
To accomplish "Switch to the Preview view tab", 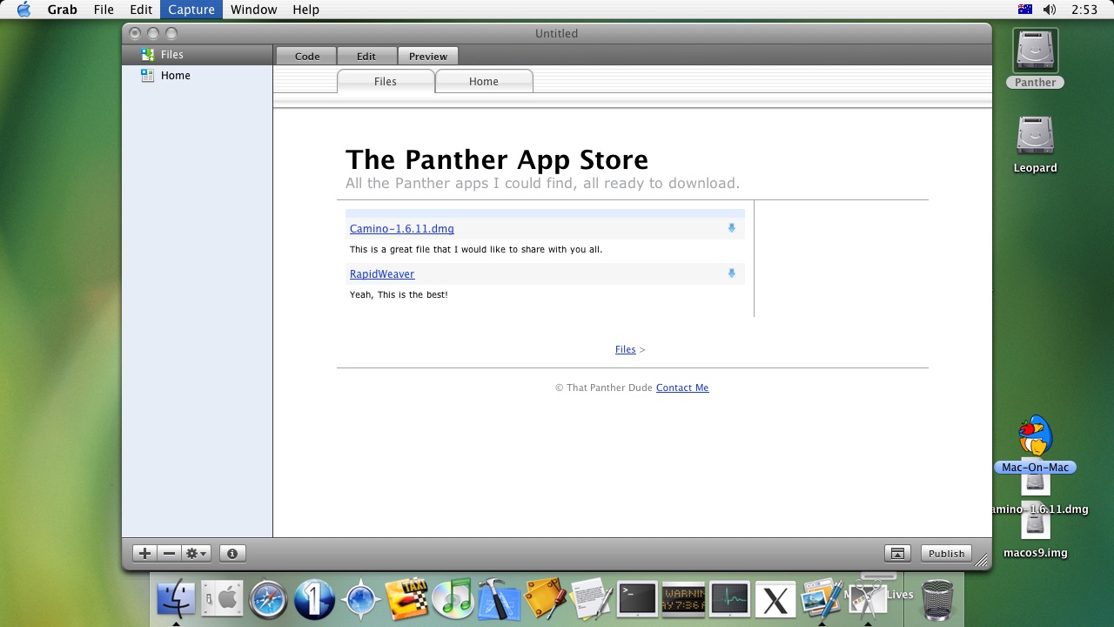I will tap(428, 56).
